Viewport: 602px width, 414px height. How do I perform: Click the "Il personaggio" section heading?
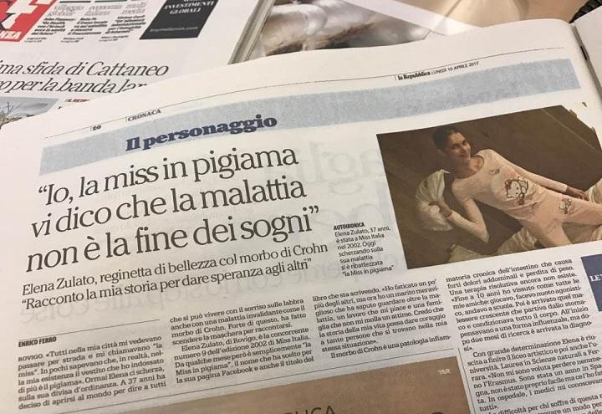[202, 132]
